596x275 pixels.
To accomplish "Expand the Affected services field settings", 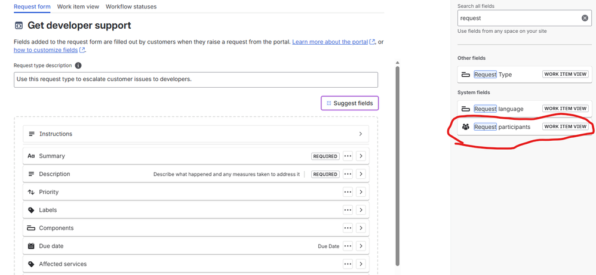I will pos(361,264).
